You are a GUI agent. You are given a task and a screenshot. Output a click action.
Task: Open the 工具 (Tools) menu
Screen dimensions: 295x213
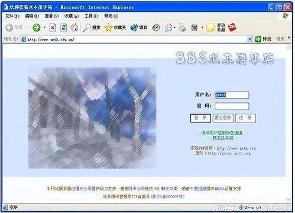(91, 16)
